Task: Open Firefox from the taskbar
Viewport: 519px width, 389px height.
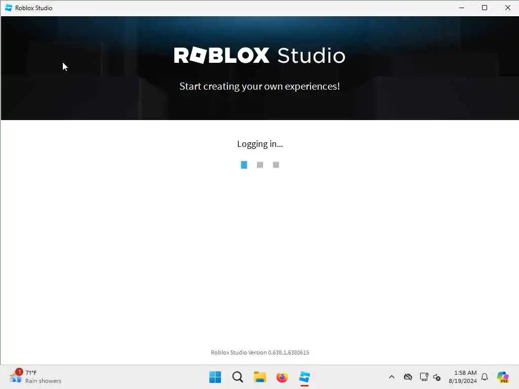Action: click(x=282, y=377)
